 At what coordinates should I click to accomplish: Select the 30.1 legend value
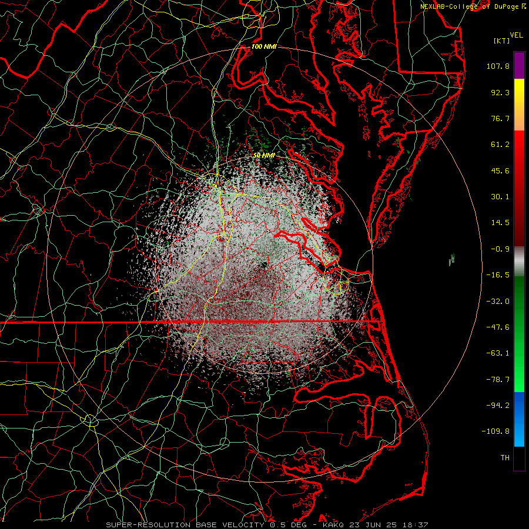coord(500,197)
